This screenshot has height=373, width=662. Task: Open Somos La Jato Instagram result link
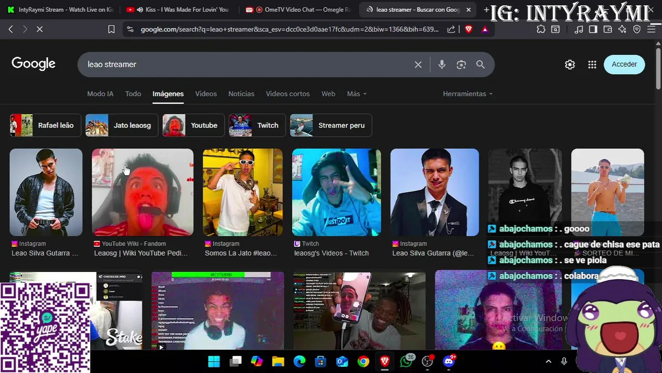pyautogui.click(x=241, y=253)
